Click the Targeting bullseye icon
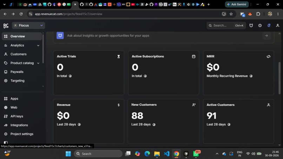Viewport: 283px width, 159px height. coord(6,81)
